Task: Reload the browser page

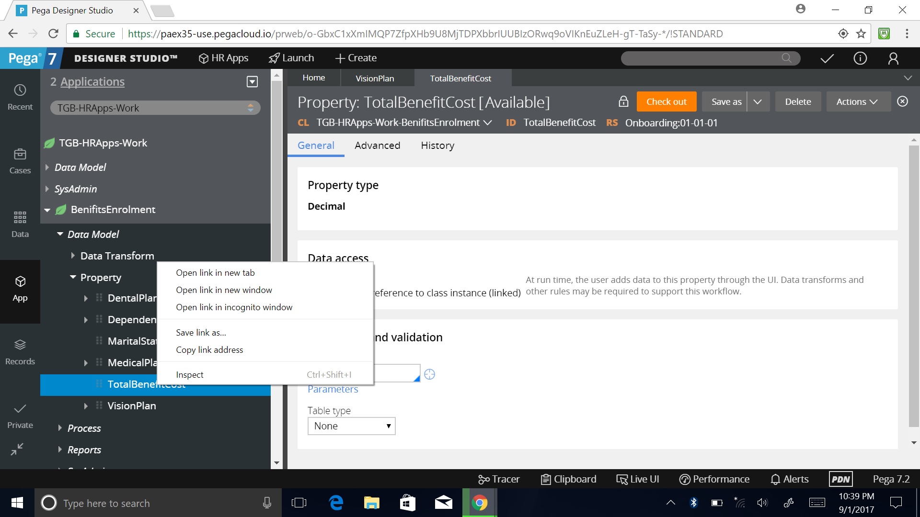Action: pos(53,34)
